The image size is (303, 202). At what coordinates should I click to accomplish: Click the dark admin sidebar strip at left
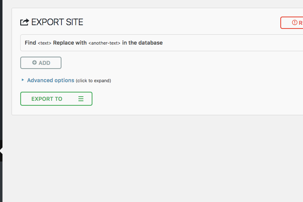[1, 83]
